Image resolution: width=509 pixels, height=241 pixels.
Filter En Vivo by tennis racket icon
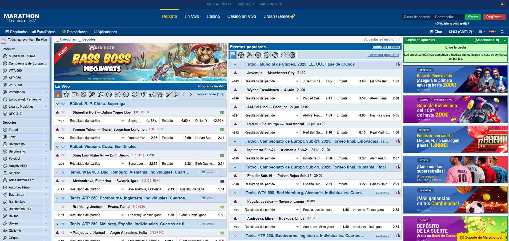click(x=92, y=94)
